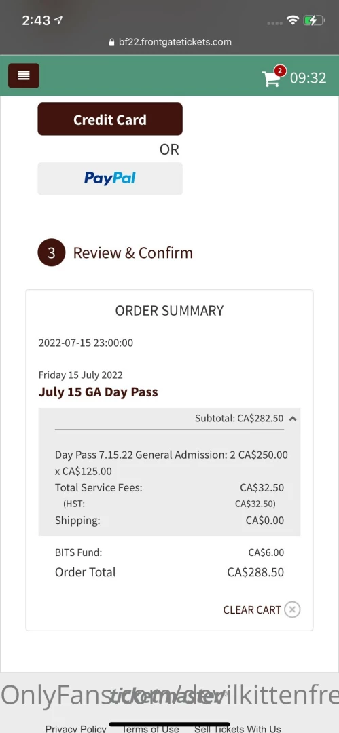Screen dimensions: 339x733
Task: Tap the July 15 GA Day Pass title
Action: pos(99,392)
